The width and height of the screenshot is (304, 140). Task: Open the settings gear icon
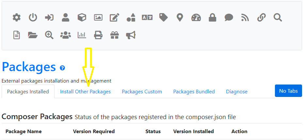(16, 18)
